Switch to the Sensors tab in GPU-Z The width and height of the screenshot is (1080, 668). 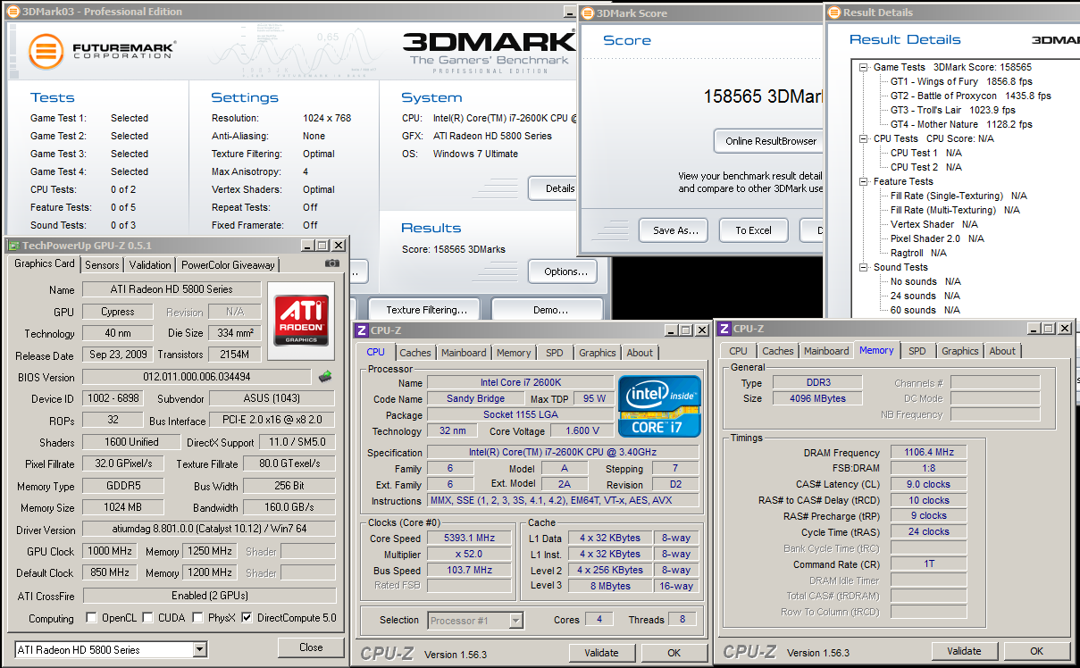(x=102, y=265)
